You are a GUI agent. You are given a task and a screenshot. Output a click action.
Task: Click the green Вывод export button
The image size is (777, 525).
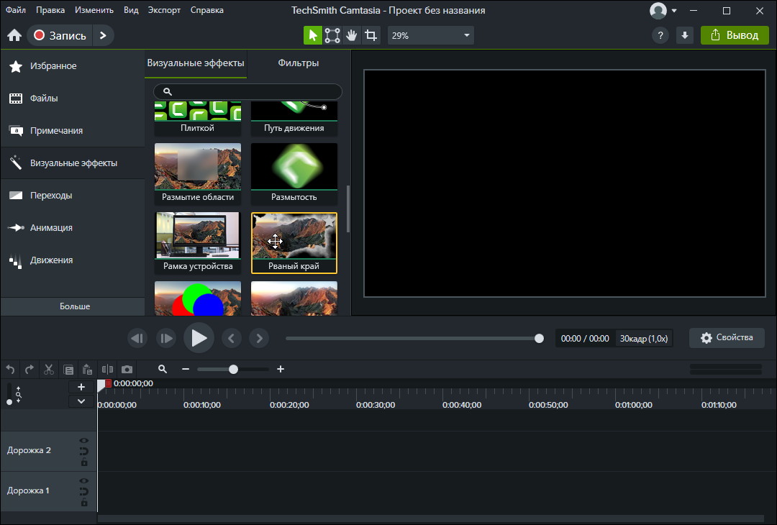click(x=735, y=35)
